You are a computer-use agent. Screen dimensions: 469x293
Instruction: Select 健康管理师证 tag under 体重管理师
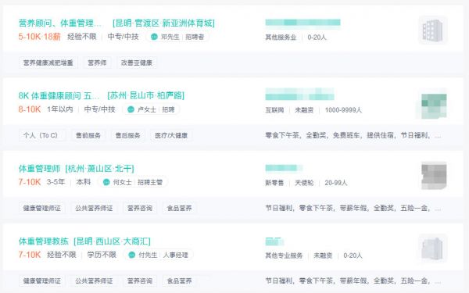(42, 208)
